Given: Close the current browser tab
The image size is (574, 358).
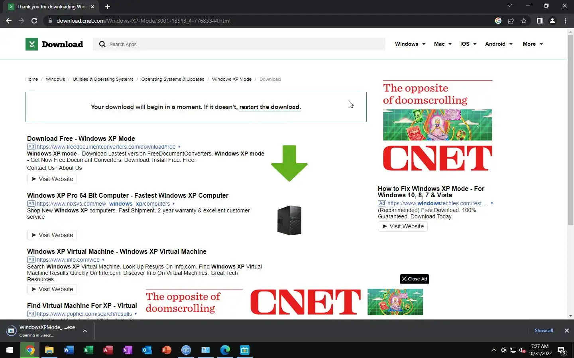Looking at the screenshot, I should (x=92, y=7).
